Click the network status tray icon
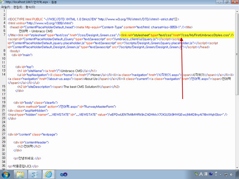 pos(226,174)
